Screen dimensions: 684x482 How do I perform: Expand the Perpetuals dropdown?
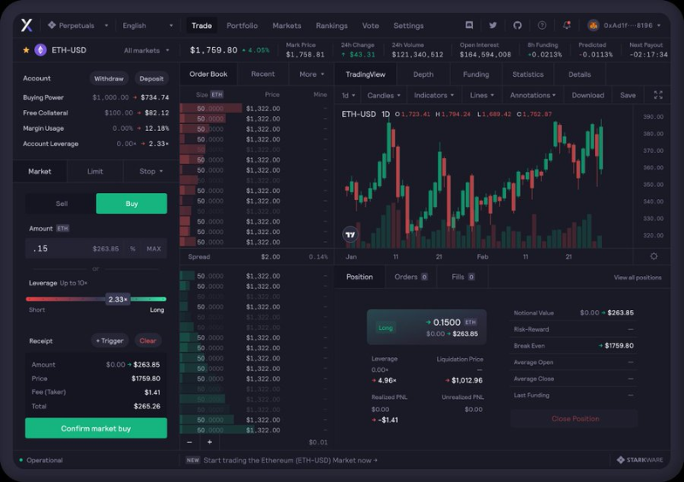coord(78,26)
